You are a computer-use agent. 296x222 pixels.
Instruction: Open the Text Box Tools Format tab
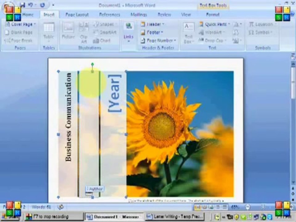point(213,14)
